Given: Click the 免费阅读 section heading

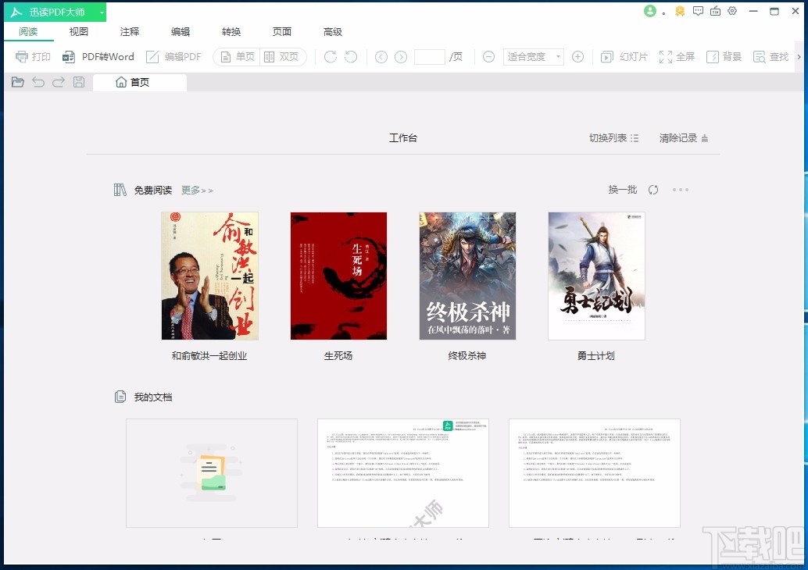Looking at the screenshot, I should pos(153,191).
